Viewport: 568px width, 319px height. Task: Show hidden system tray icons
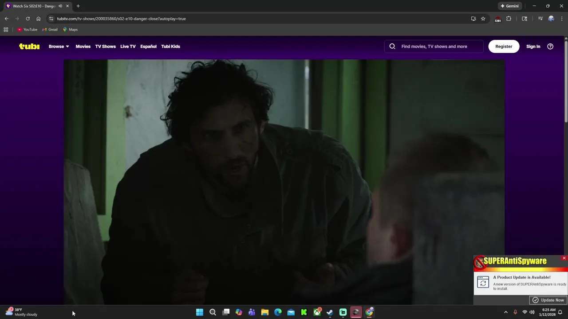505,312
